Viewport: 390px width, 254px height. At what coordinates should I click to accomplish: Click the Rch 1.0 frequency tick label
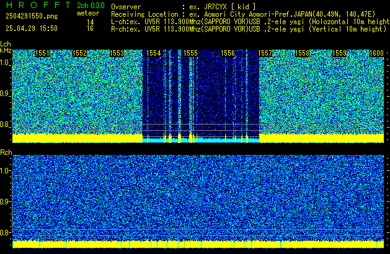[5, 171]
